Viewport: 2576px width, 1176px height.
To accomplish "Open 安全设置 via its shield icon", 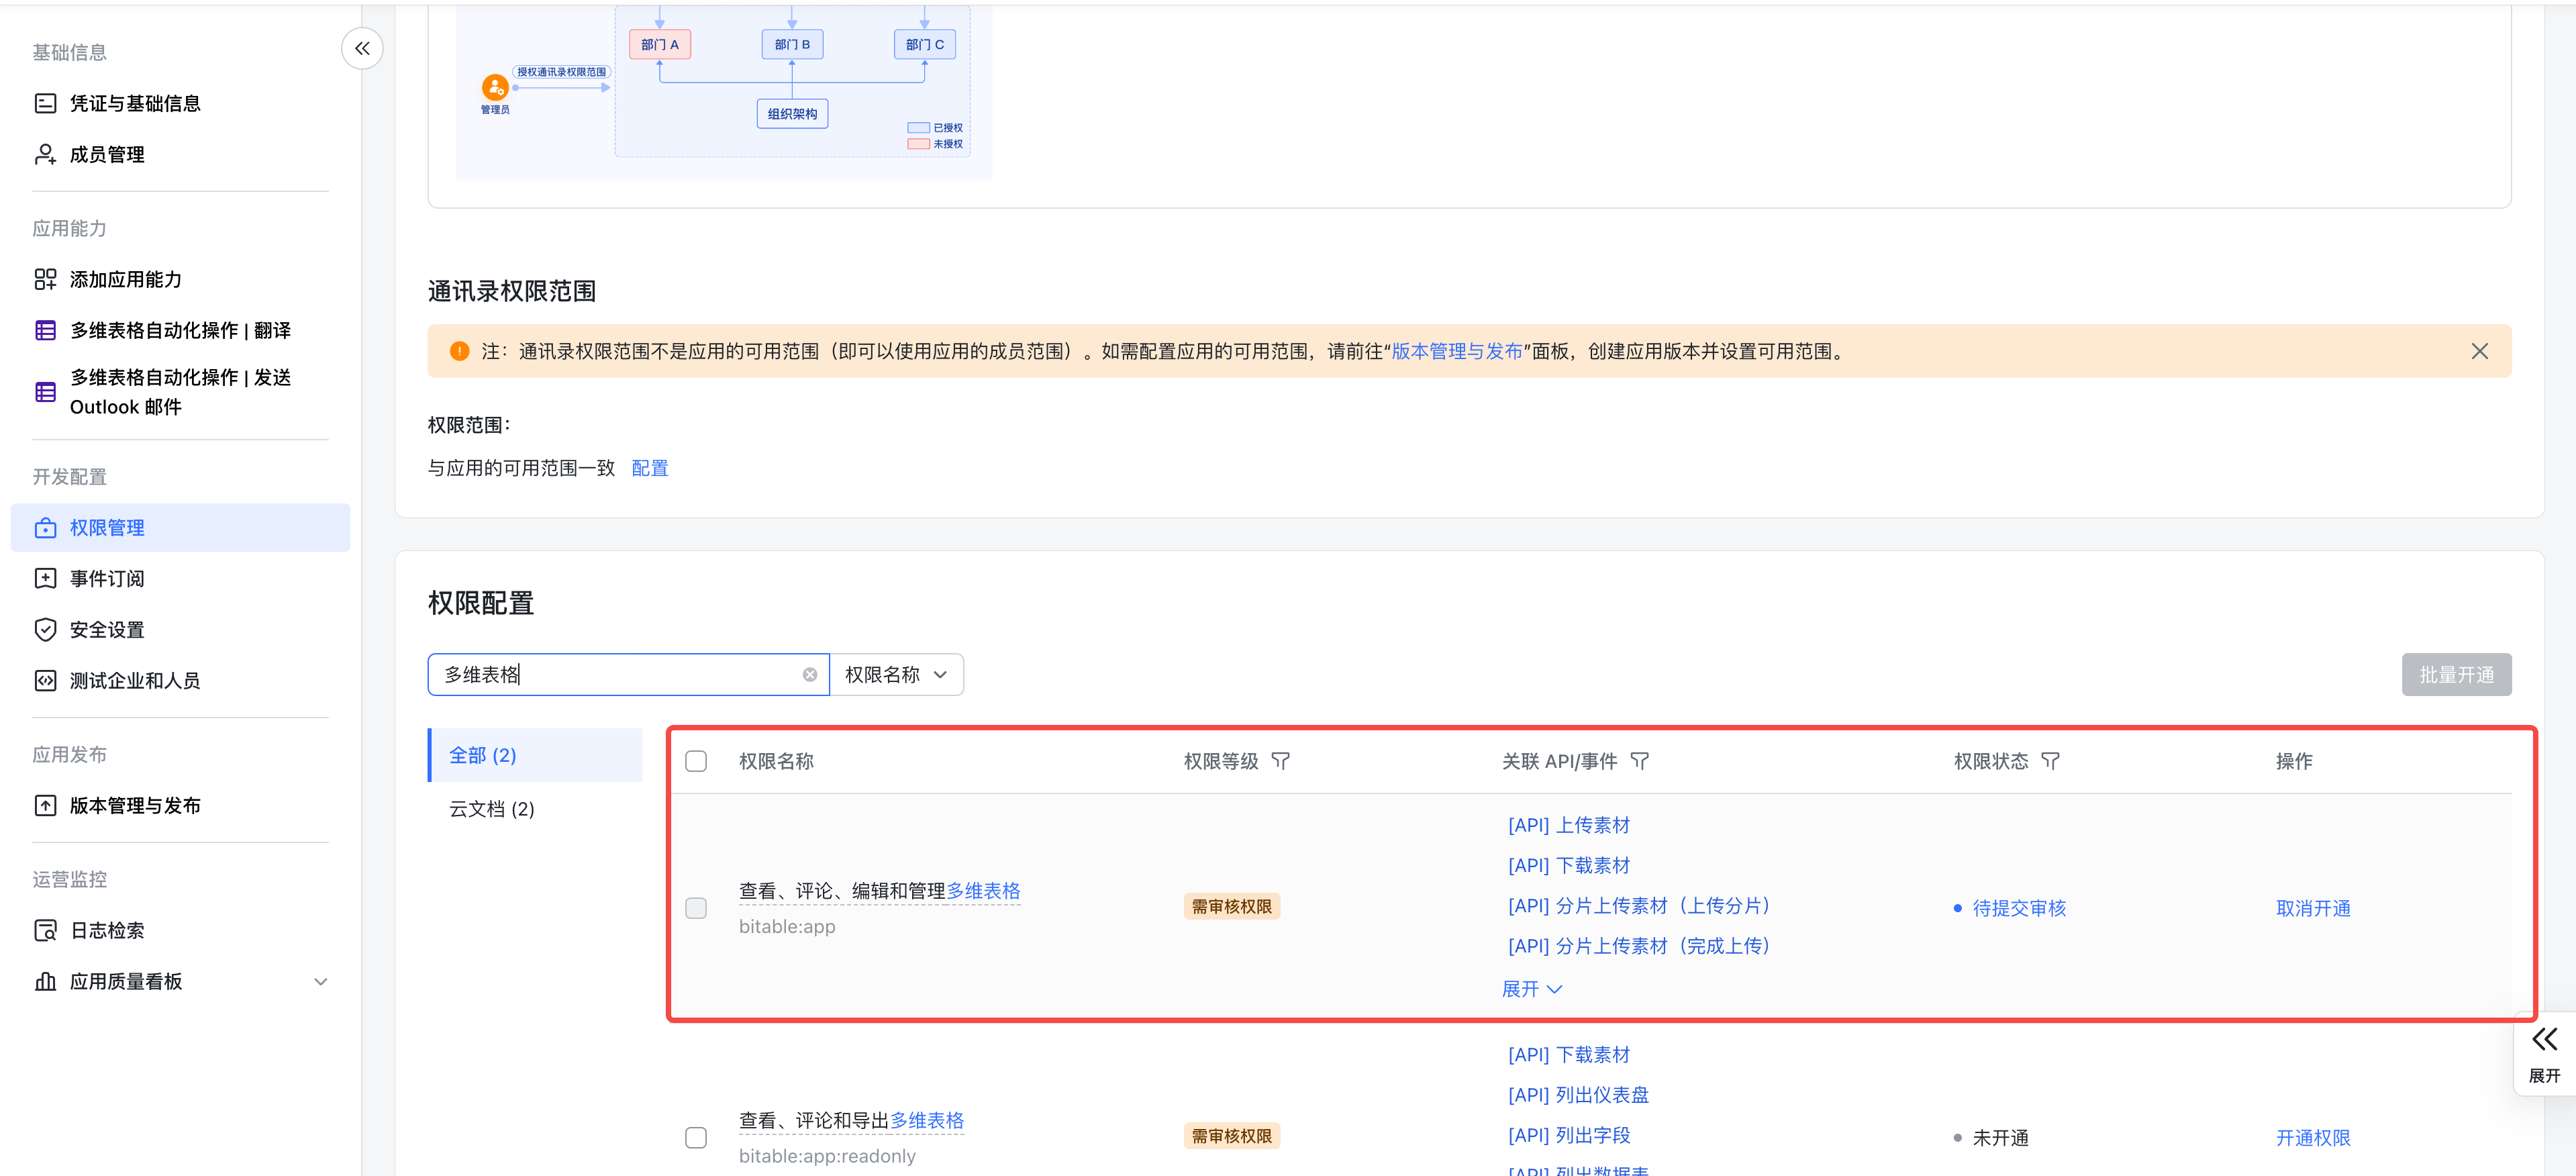I will (45, 629).
